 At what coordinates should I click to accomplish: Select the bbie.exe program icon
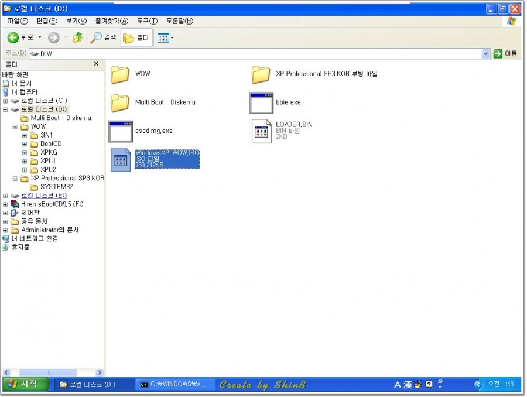click(261, 103)
